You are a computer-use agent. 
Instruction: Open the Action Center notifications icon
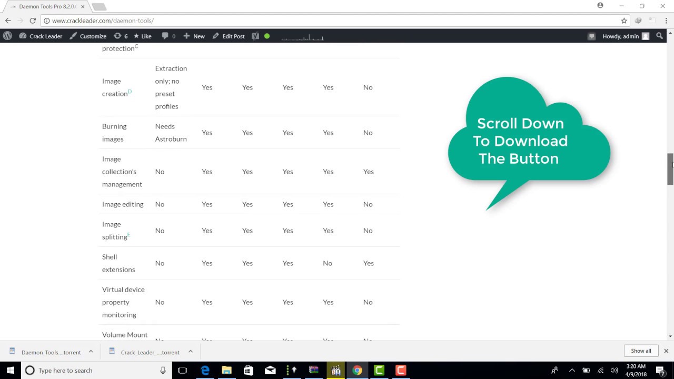pos(663,371)
